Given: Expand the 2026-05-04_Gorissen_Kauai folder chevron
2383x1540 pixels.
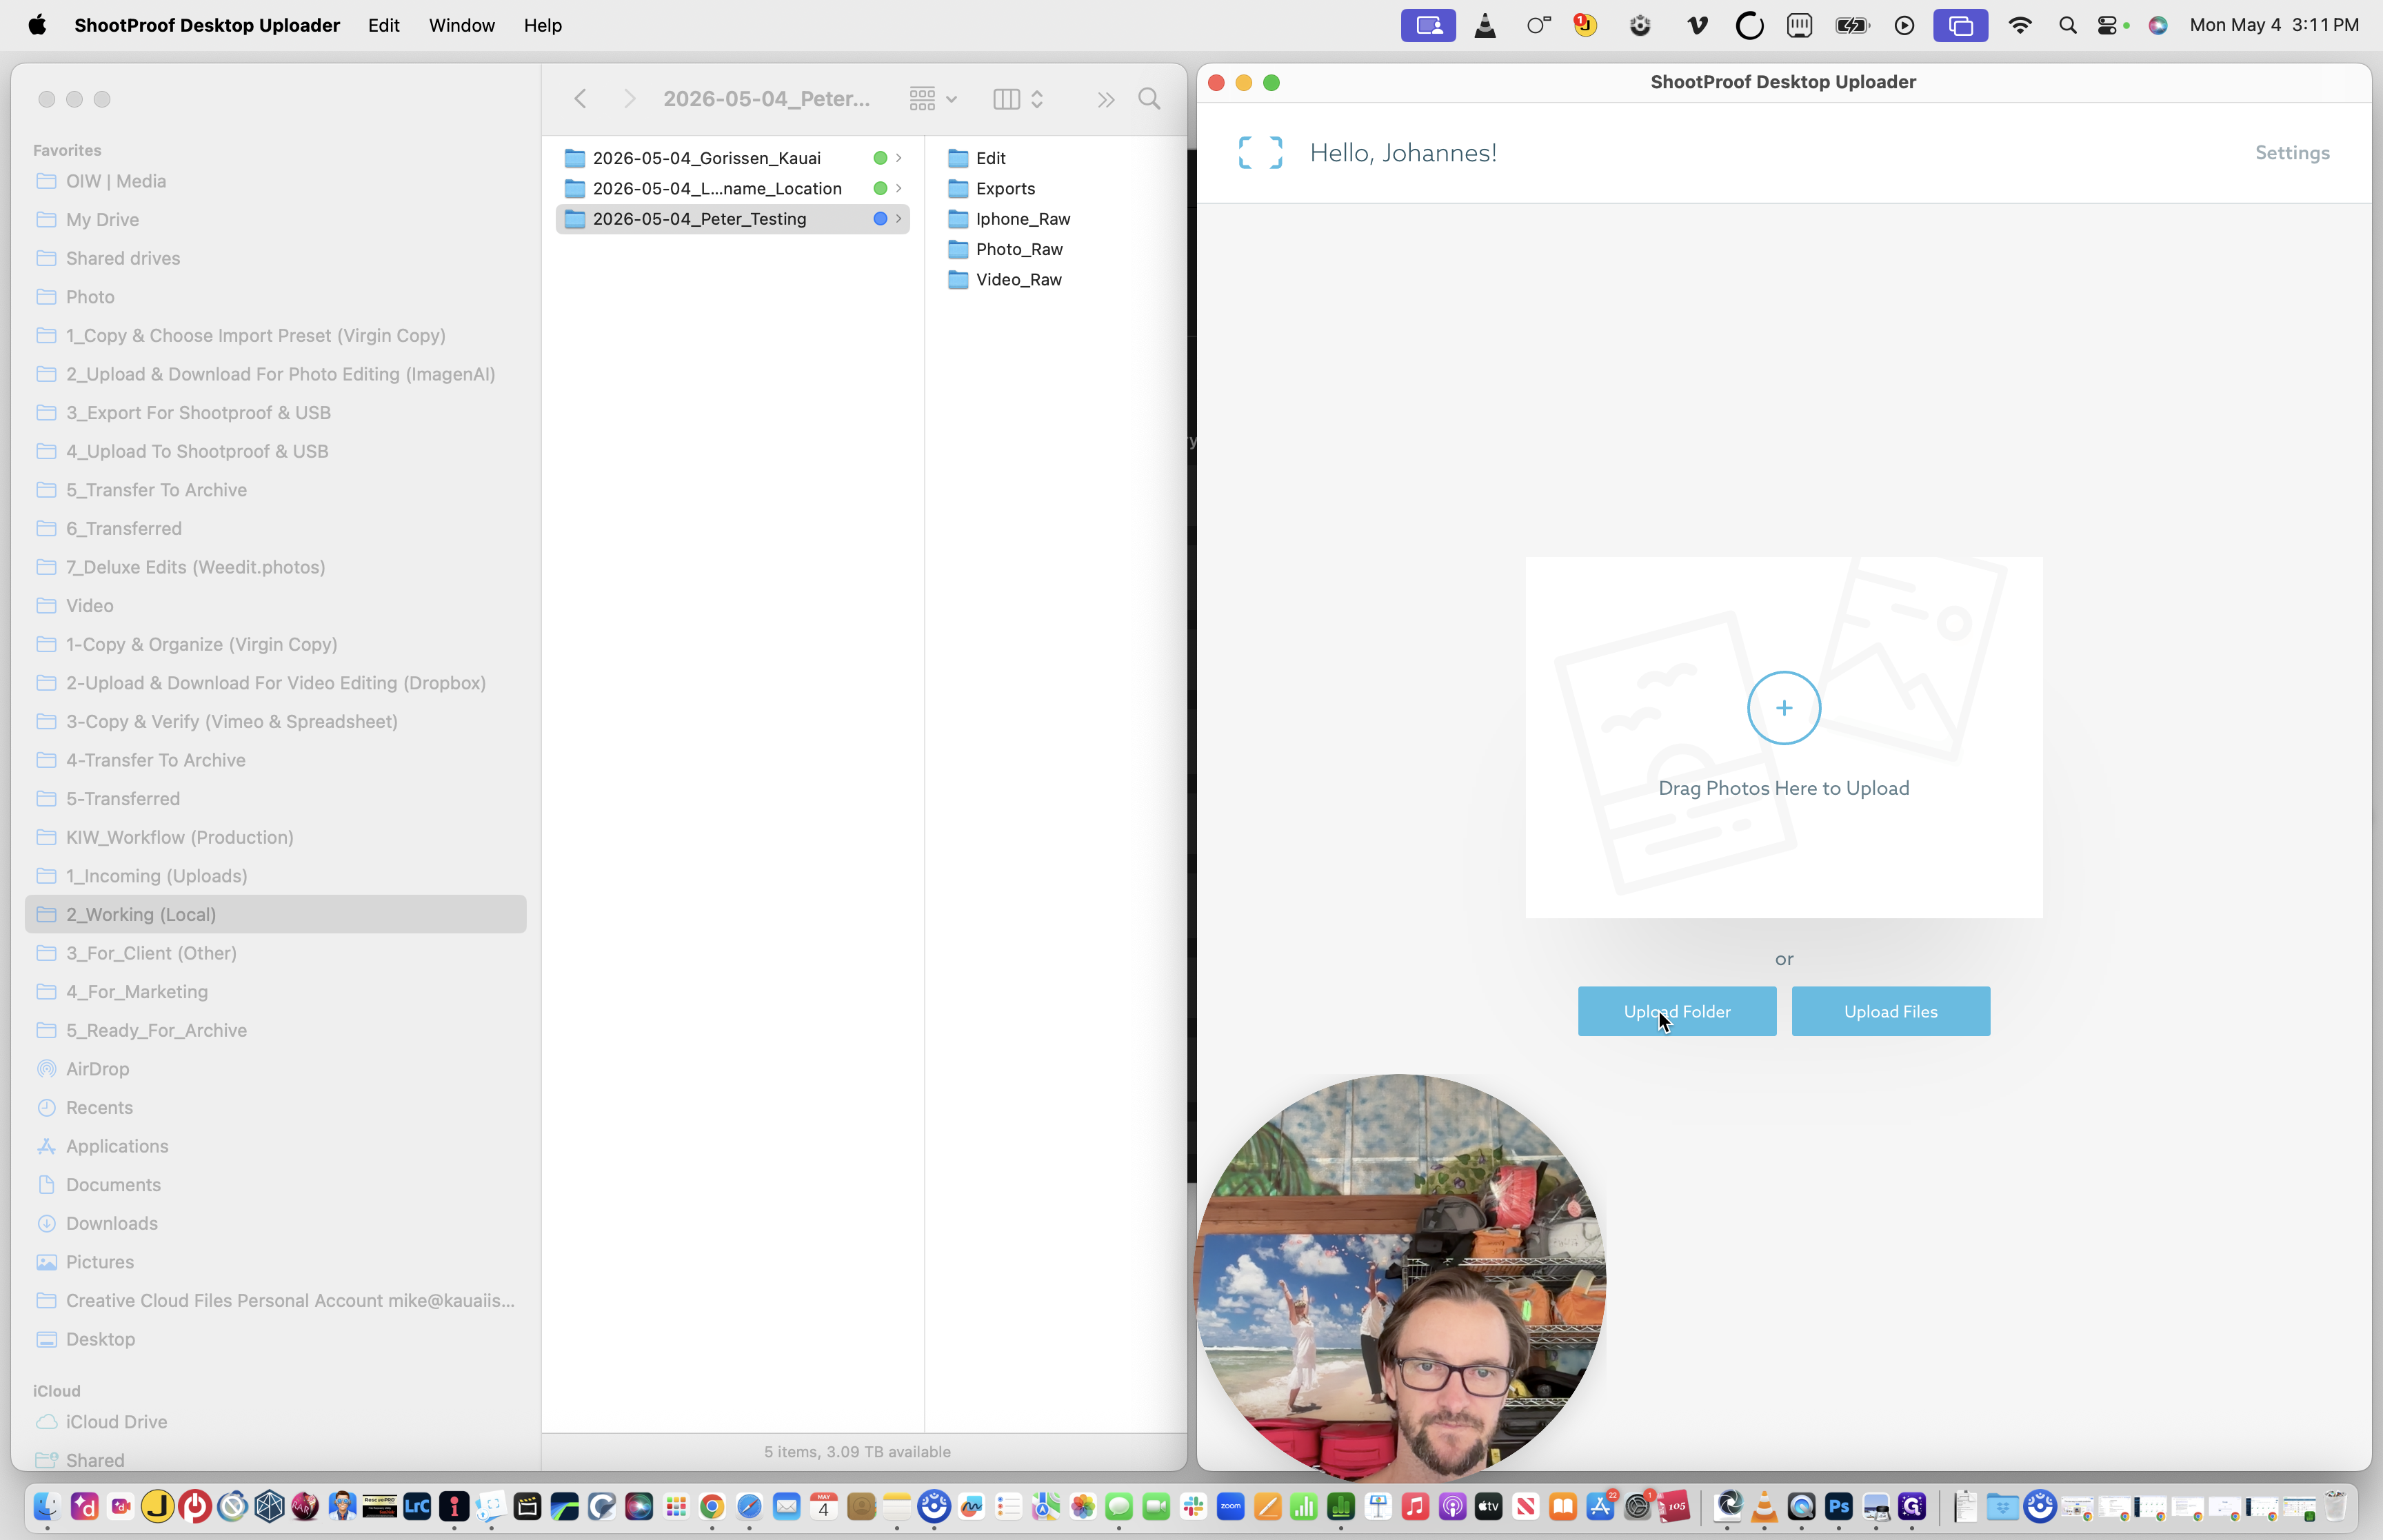Looking at the screenshot, I should tap(899, 158).
